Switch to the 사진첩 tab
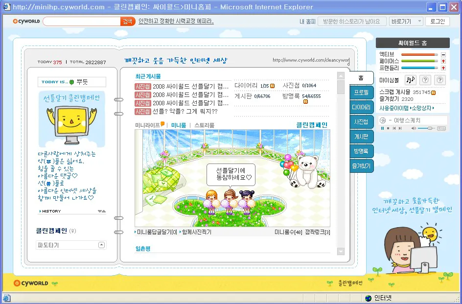Screen dimensions: 462x304 pyautogui.click(x=362, y=122)
